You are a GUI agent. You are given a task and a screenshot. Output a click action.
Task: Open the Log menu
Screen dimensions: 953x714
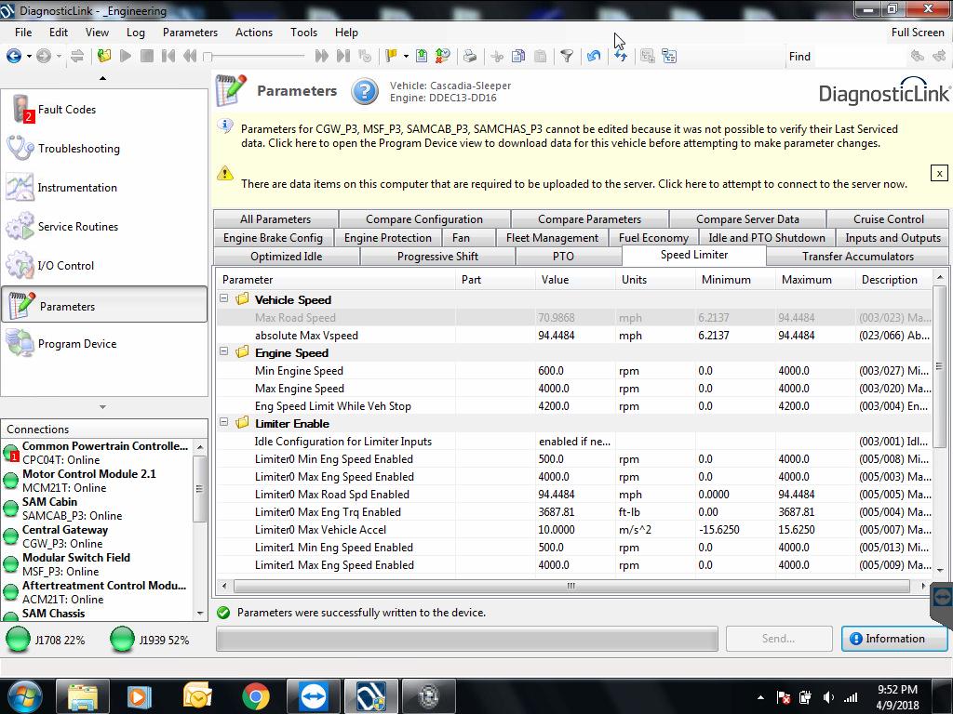coord(136,33)
